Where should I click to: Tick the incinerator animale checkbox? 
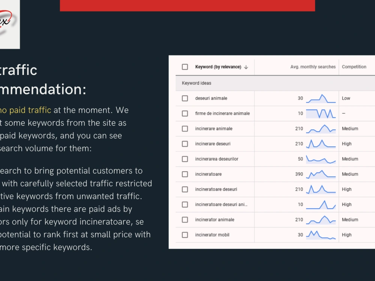click(x=185, y=220)
